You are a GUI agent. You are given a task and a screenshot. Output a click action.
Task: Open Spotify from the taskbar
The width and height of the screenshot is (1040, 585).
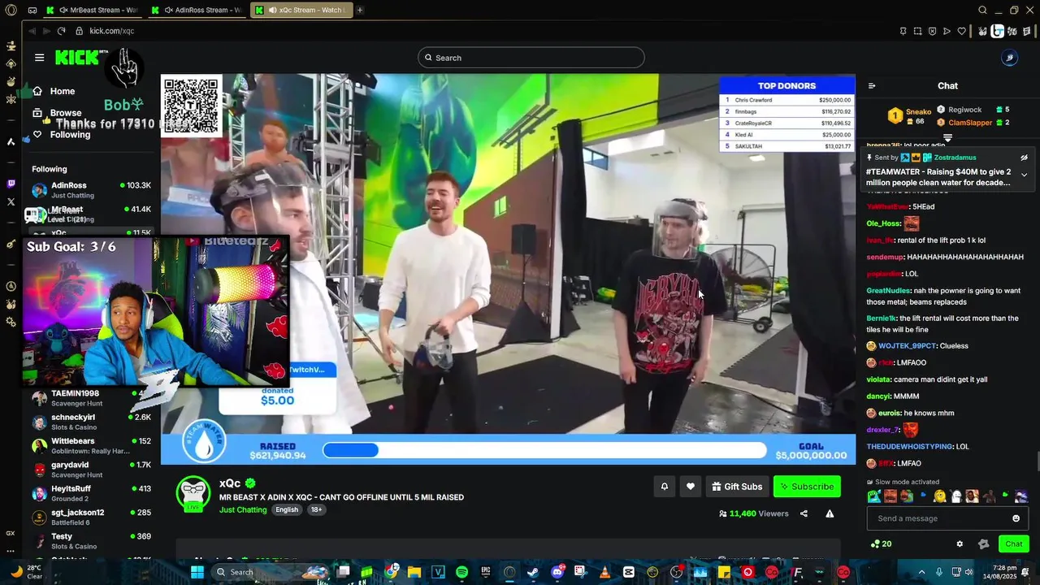pyautogui.click(x=461, y=572)
